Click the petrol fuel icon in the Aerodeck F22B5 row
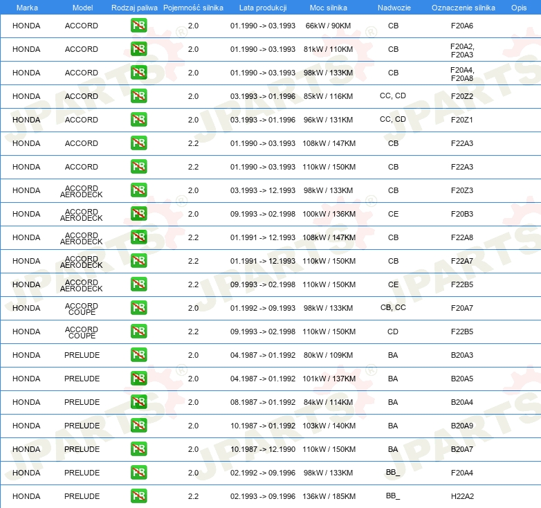 click(138, 284)
